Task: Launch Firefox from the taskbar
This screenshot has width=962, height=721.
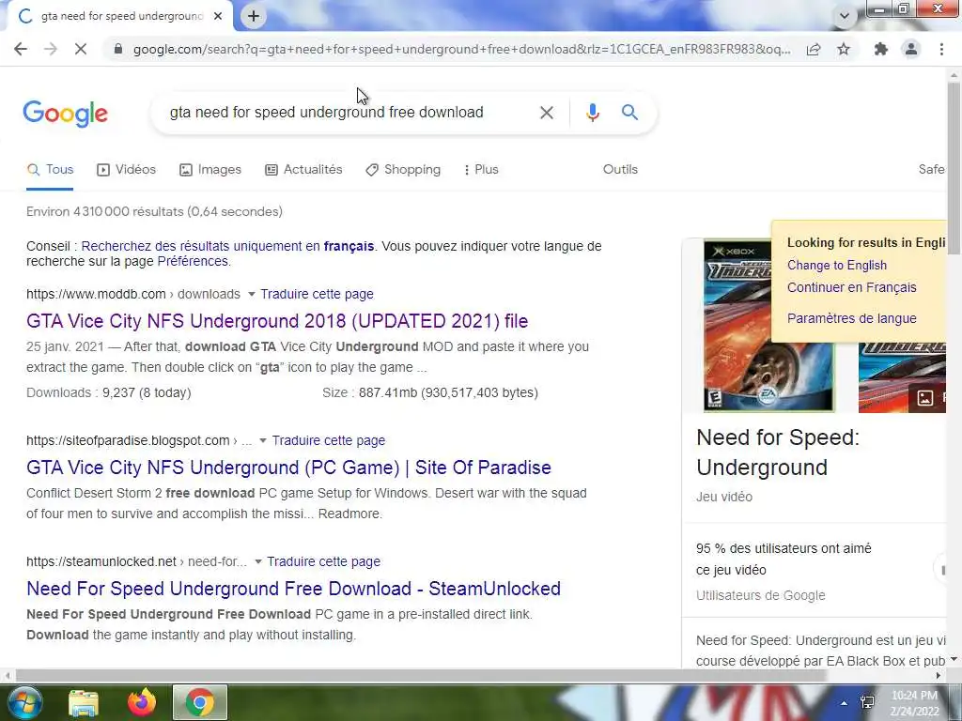Action: click(x=142, y=702)
